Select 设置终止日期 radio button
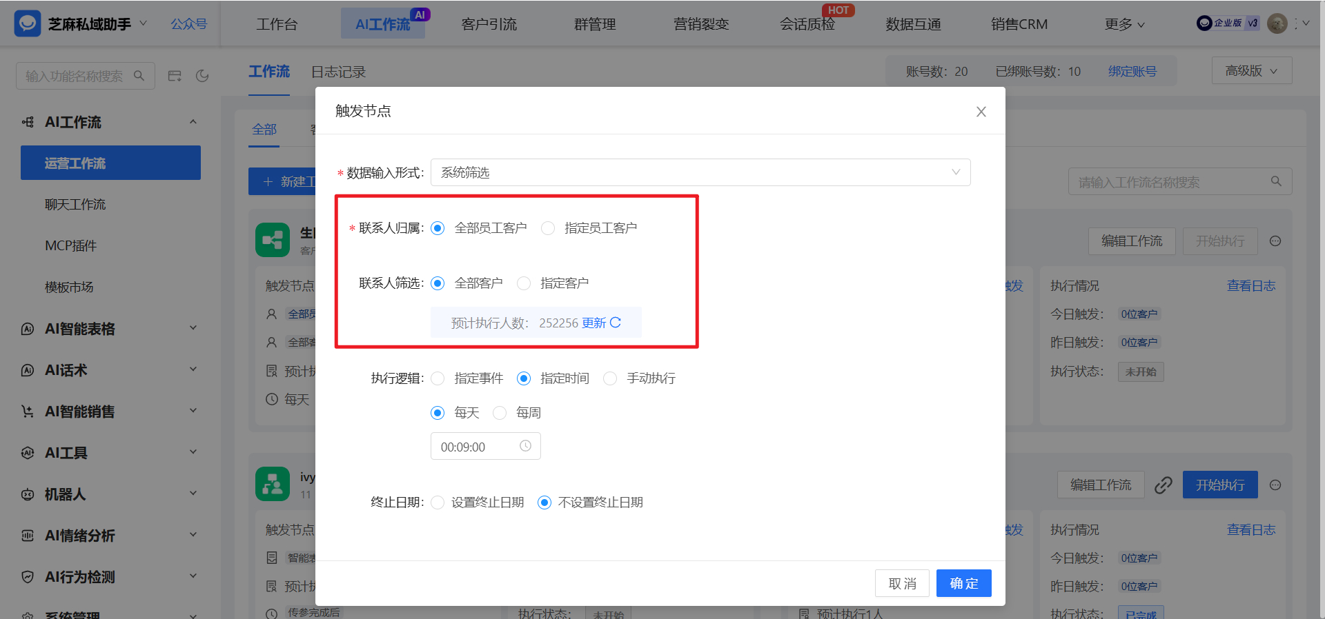 pyautogui.click(x=438, y=503)
